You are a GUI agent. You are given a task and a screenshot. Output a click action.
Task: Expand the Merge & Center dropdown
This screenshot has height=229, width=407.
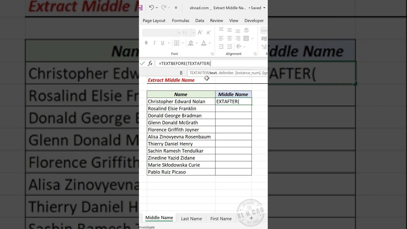[x=252, y=38]
